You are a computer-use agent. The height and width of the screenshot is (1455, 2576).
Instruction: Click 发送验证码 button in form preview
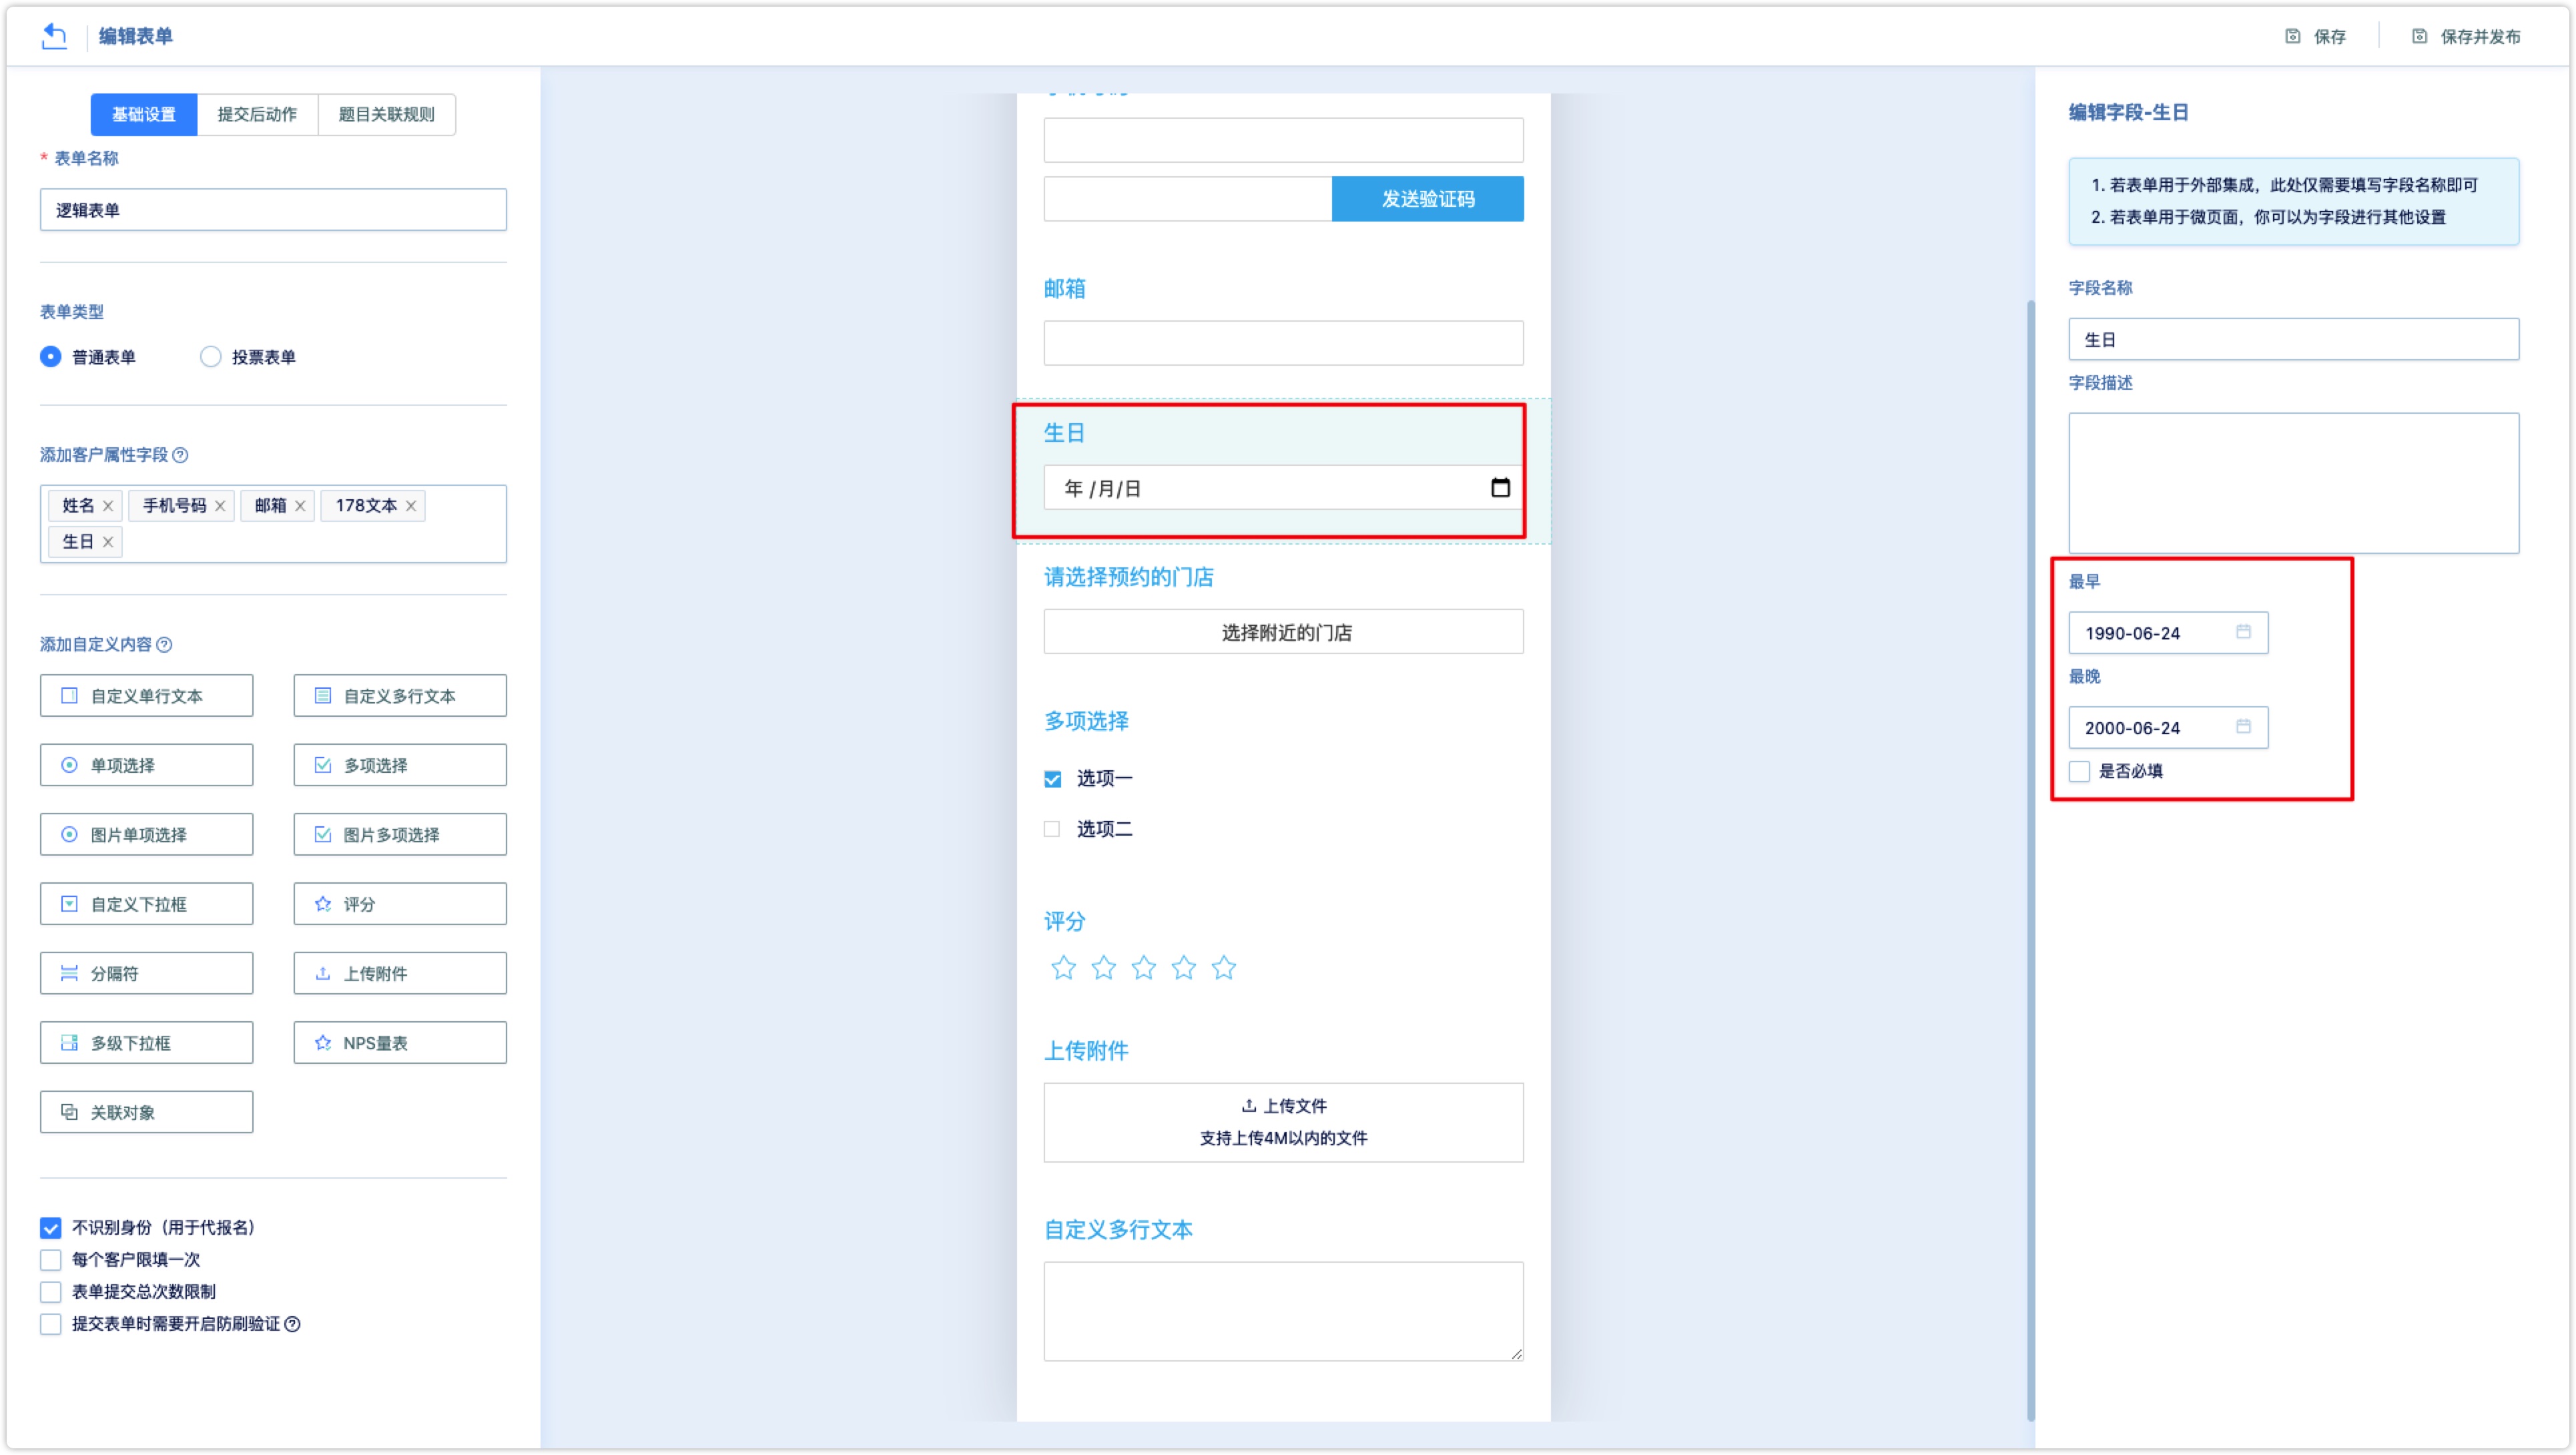point(1428,199)
